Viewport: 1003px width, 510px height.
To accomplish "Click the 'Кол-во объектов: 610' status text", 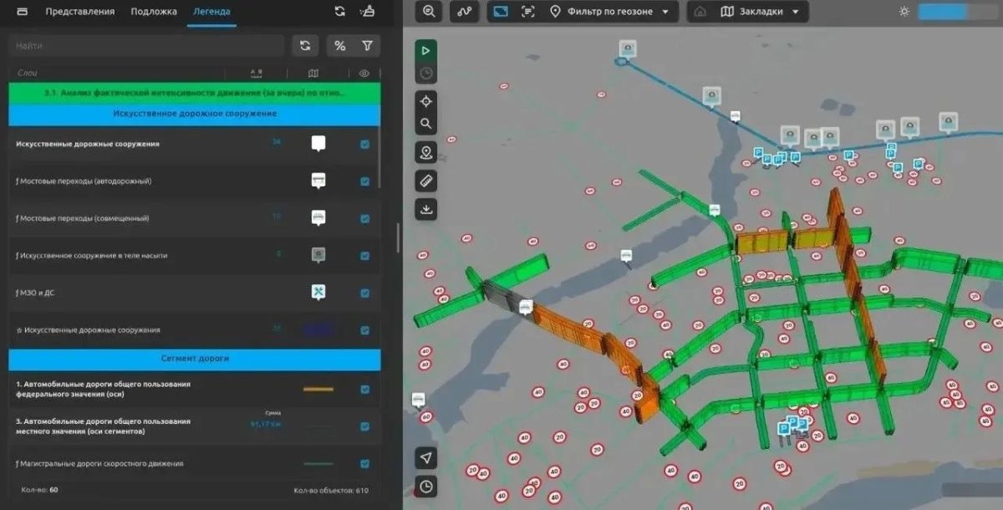I will tap(330, 491).
